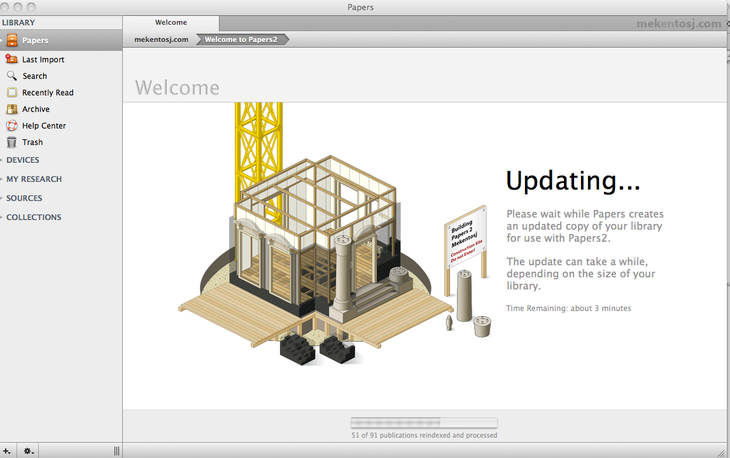Click the sidebar resize handle
The width and height of the screenshot is (730, 458).
tap(116, 451)
